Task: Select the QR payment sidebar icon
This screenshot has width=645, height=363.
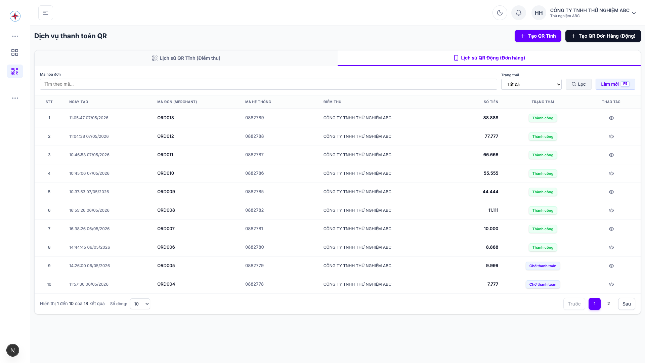Action: pyautogui.click(x=15, y=71)
